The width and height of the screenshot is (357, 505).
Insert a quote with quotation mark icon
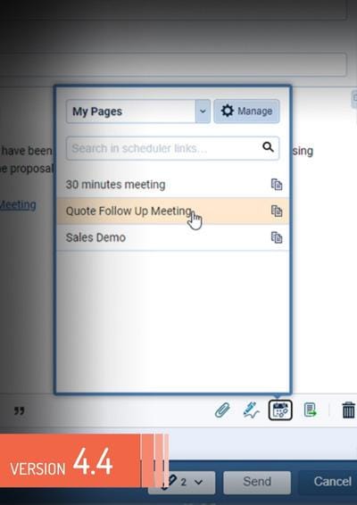19,411
